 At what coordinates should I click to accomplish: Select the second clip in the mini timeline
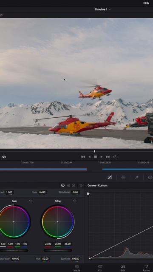[127, 169]
